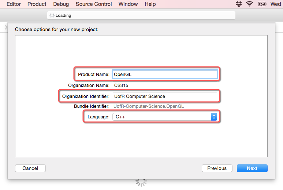This screenshot has width=283, height=190.
Task: Open the Help menu
Action: point(150,4)
